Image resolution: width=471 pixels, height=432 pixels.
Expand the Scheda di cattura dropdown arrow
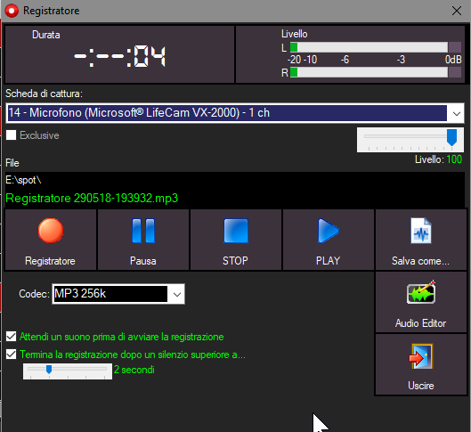point(456,113)
